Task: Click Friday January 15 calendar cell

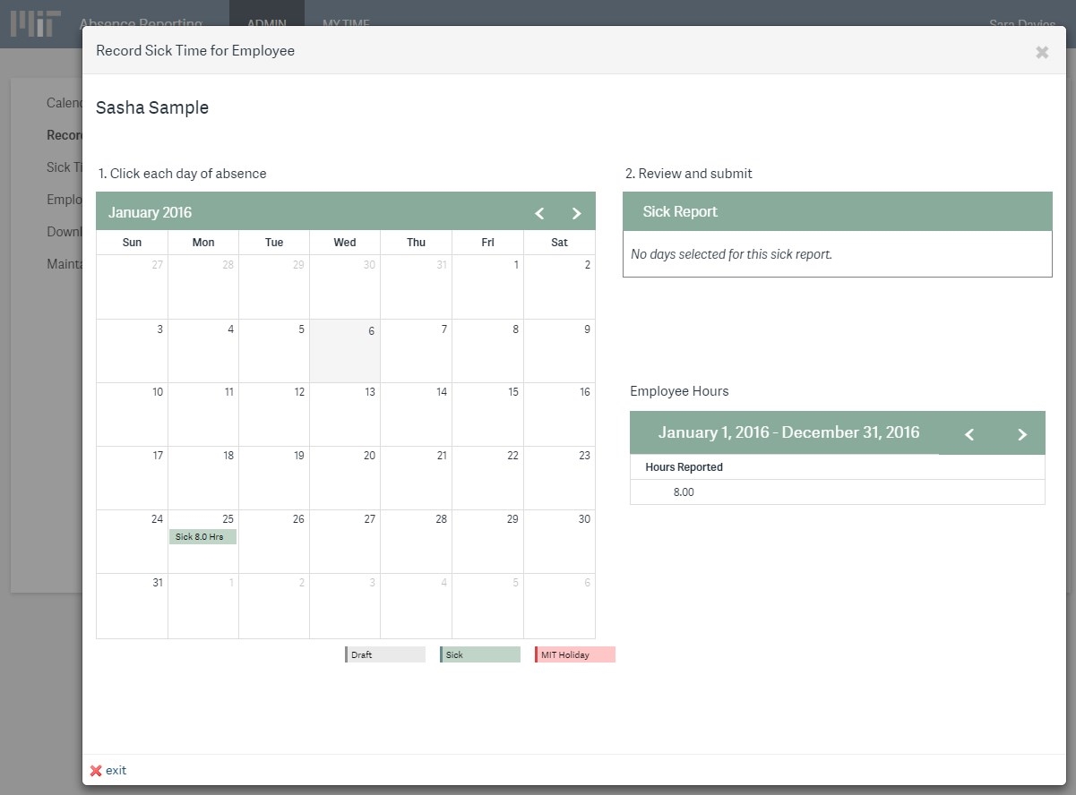Action: (x=487, y=415)
